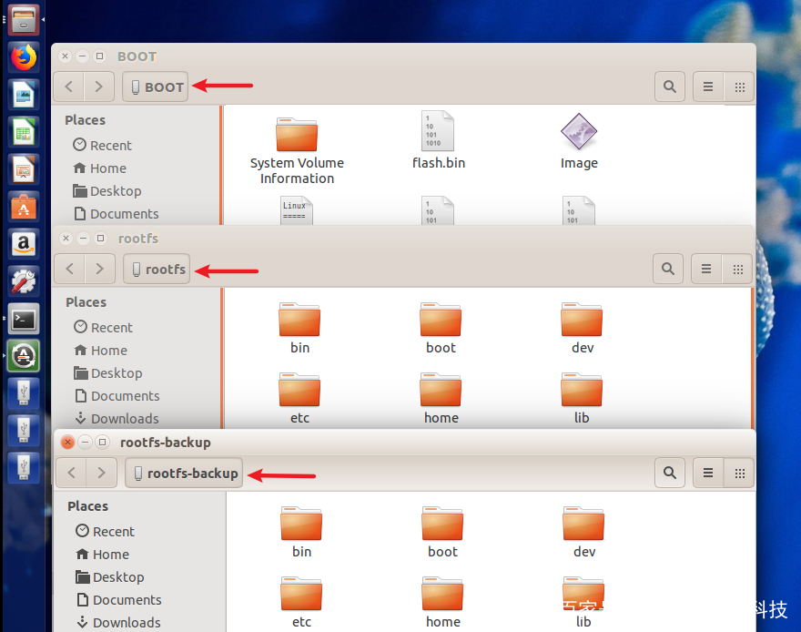Open Ubuntu Software from the dock
Image resolution: width=801 pixels, height=632 pixels.
click(x=24, y=207)
